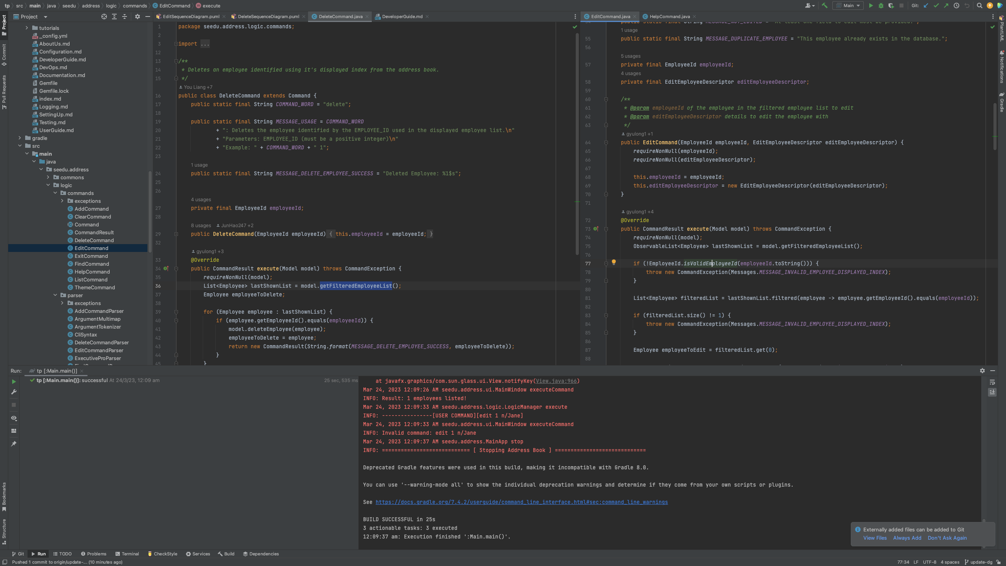Switch to the DeveloperGuide.md editor tab
The height and width of the screenshot is (566, 1006).
coord(402,17)
